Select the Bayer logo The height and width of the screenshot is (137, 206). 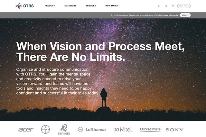pos(45,129)
